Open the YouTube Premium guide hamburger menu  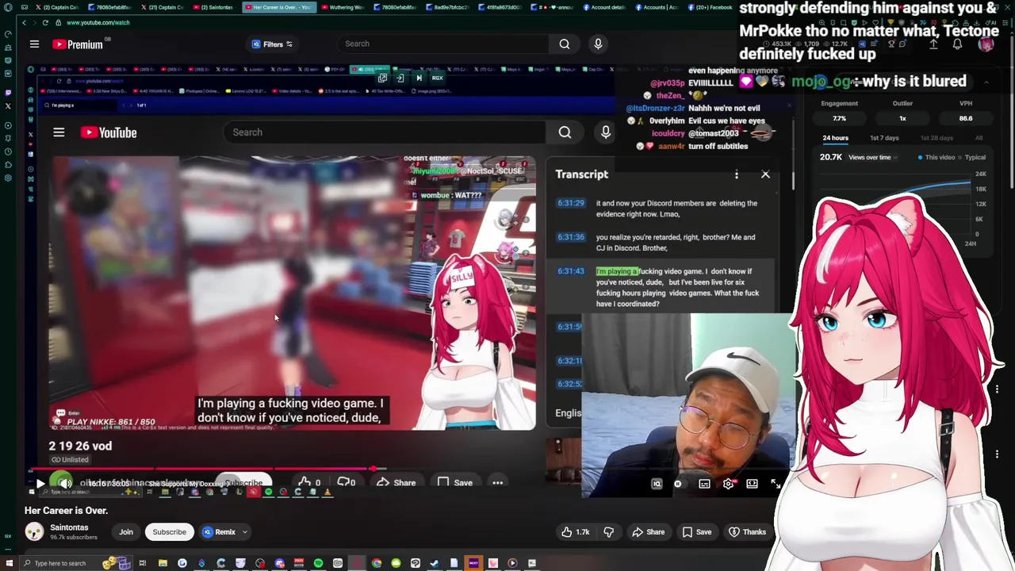point(34,44)
